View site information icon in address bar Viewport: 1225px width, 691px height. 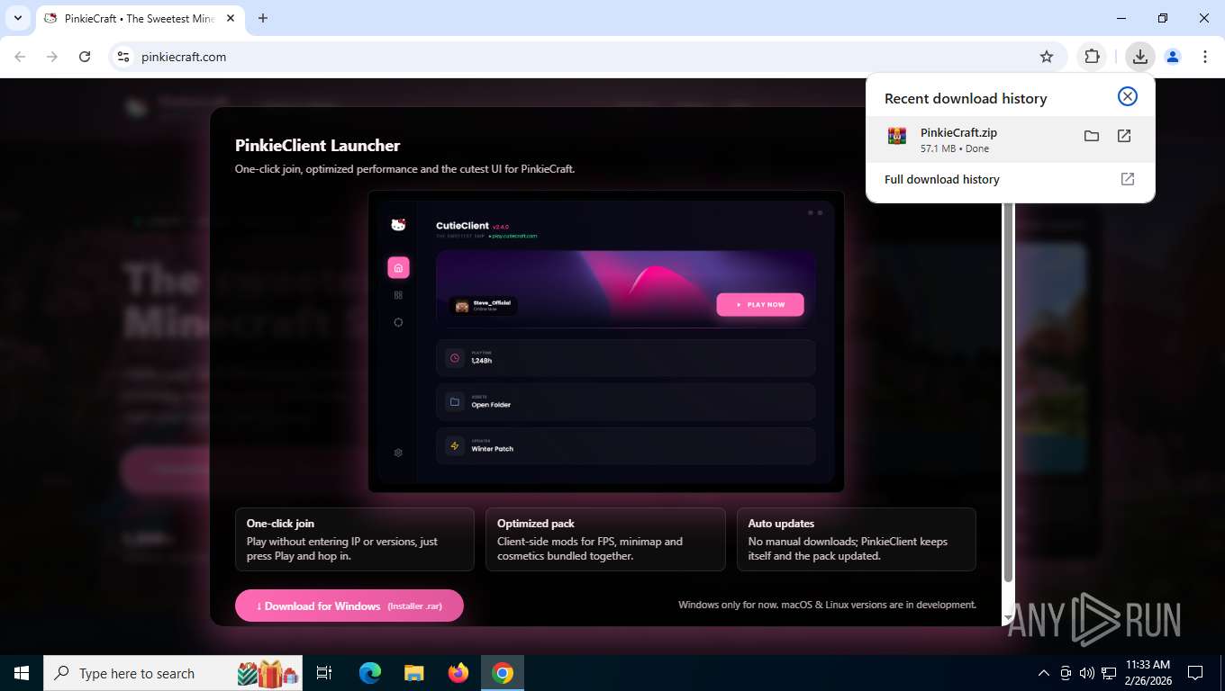pos(123,57)
